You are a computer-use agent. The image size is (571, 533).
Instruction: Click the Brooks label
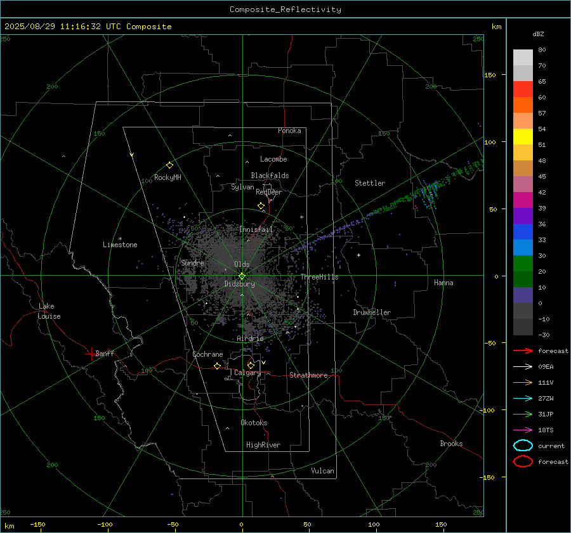pyautogui.click(x=451, y=444)
